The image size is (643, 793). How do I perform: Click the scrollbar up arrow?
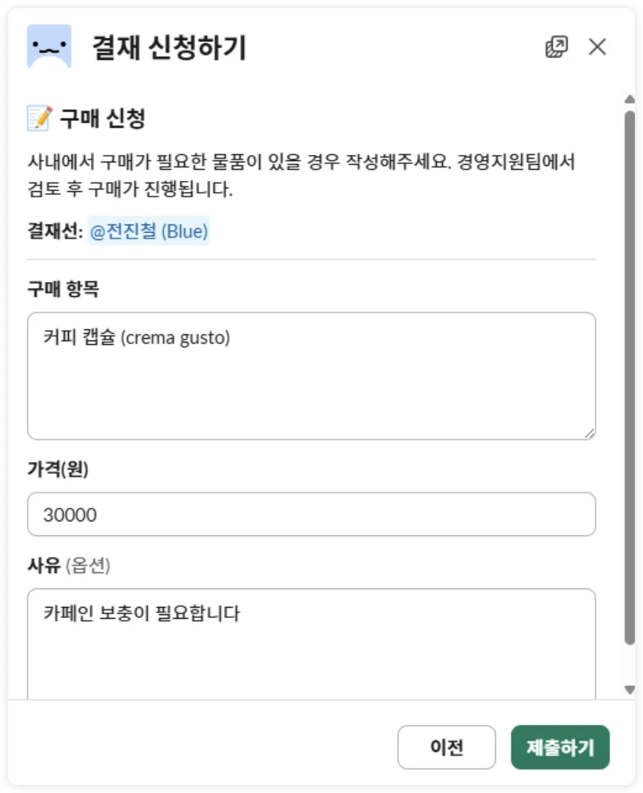pyautogui.click(x=629, y=99)
